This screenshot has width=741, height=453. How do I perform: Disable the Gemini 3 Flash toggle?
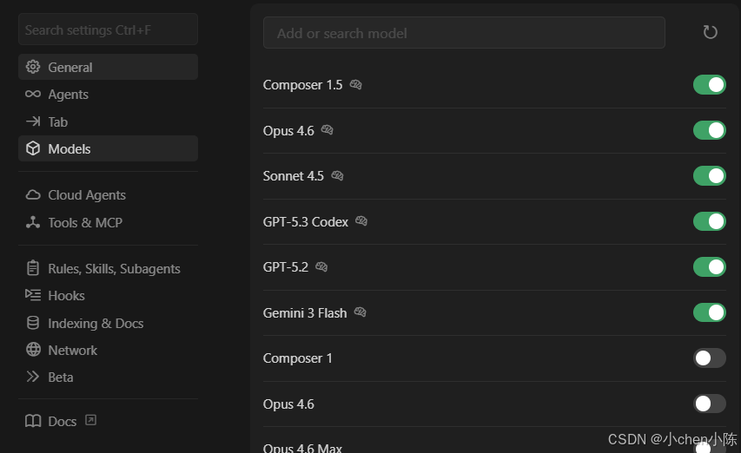(710, 312)
